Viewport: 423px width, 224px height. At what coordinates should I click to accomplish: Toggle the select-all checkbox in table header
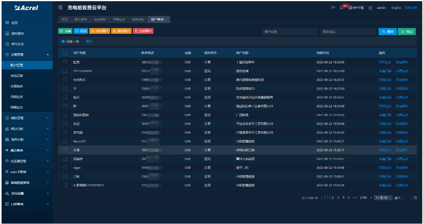pos(65,53)
